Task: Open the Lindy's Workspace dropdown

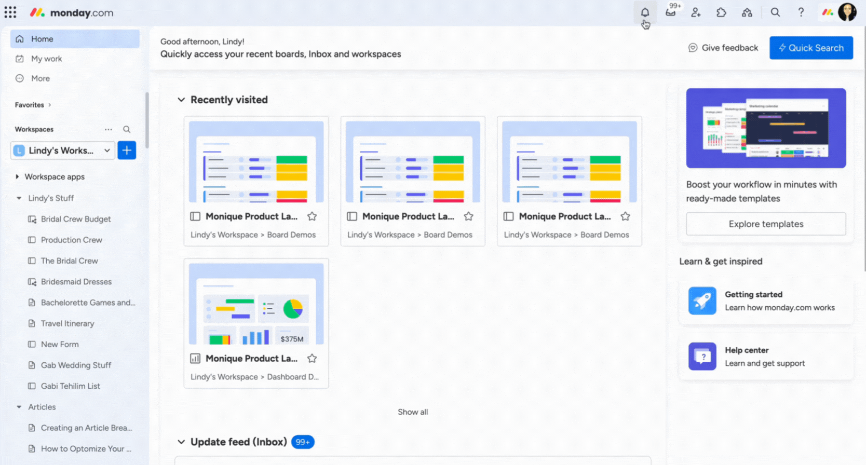Action: (63, 151)
